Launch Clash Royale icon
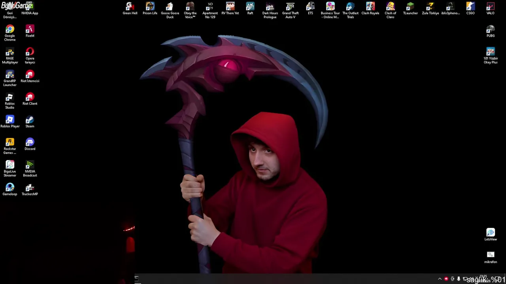The image size is (506, 284). (x=370, y=9)
